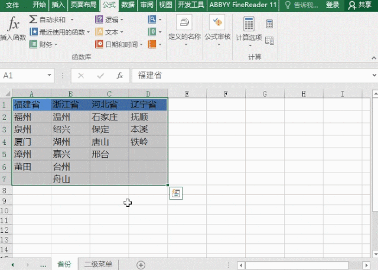Screen dimensions: 378x270
Task: Switch to the Review (审阅) tab
Action: pos(147,5)
